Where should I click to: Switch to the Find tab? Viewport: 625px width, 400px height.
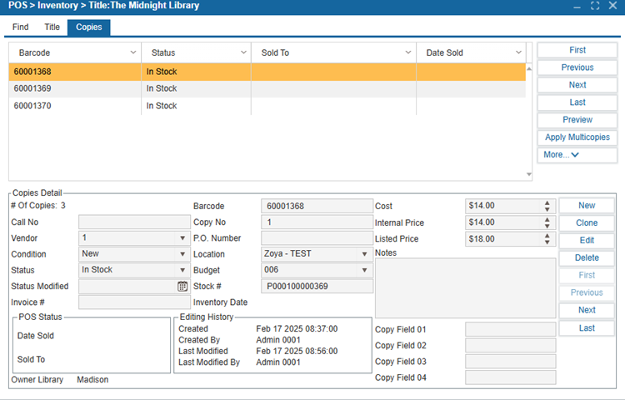click(x=20, y=27)
